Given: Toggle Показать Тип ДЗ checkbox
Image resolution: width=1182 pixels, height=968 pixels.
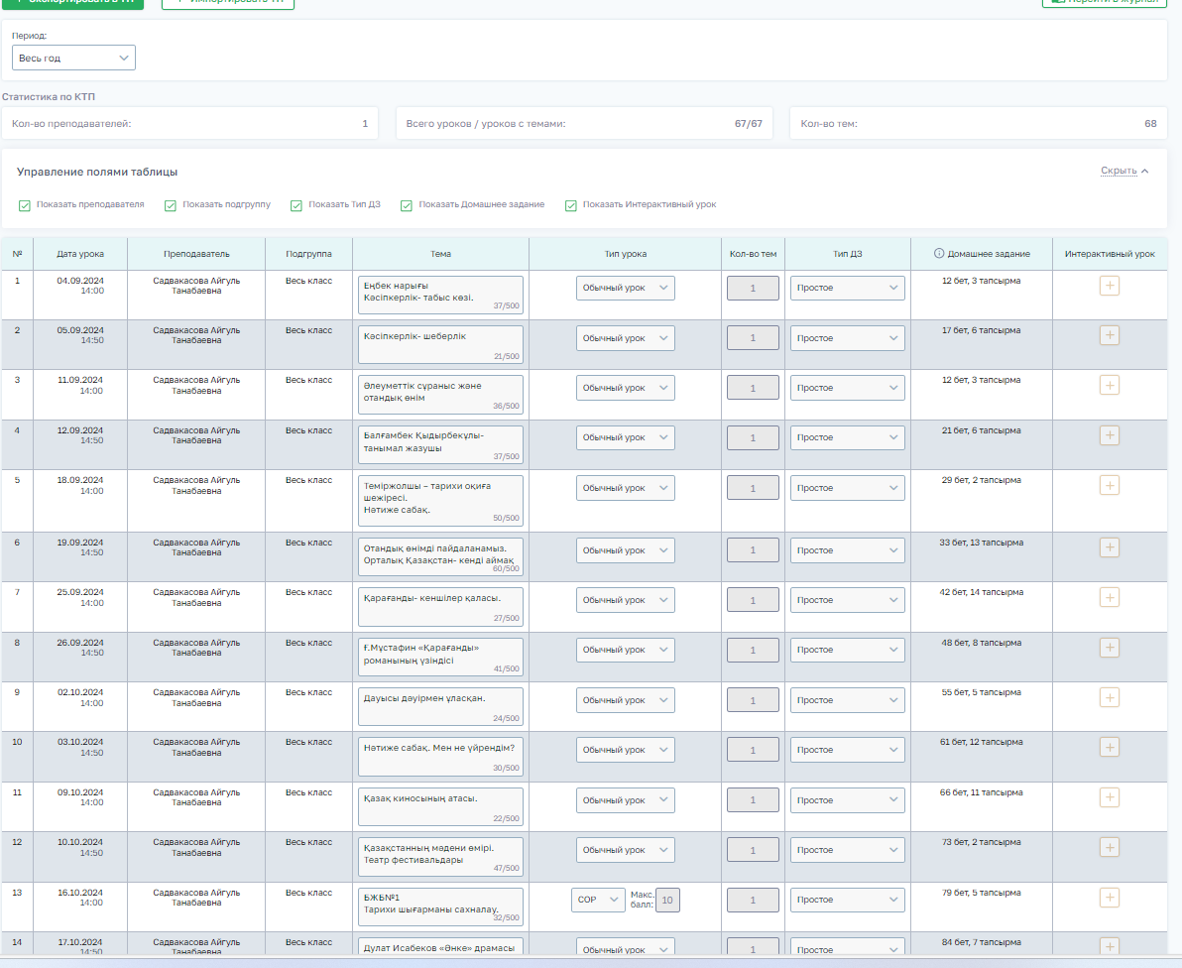Looking at the screenshot, I should coord(296,205).
